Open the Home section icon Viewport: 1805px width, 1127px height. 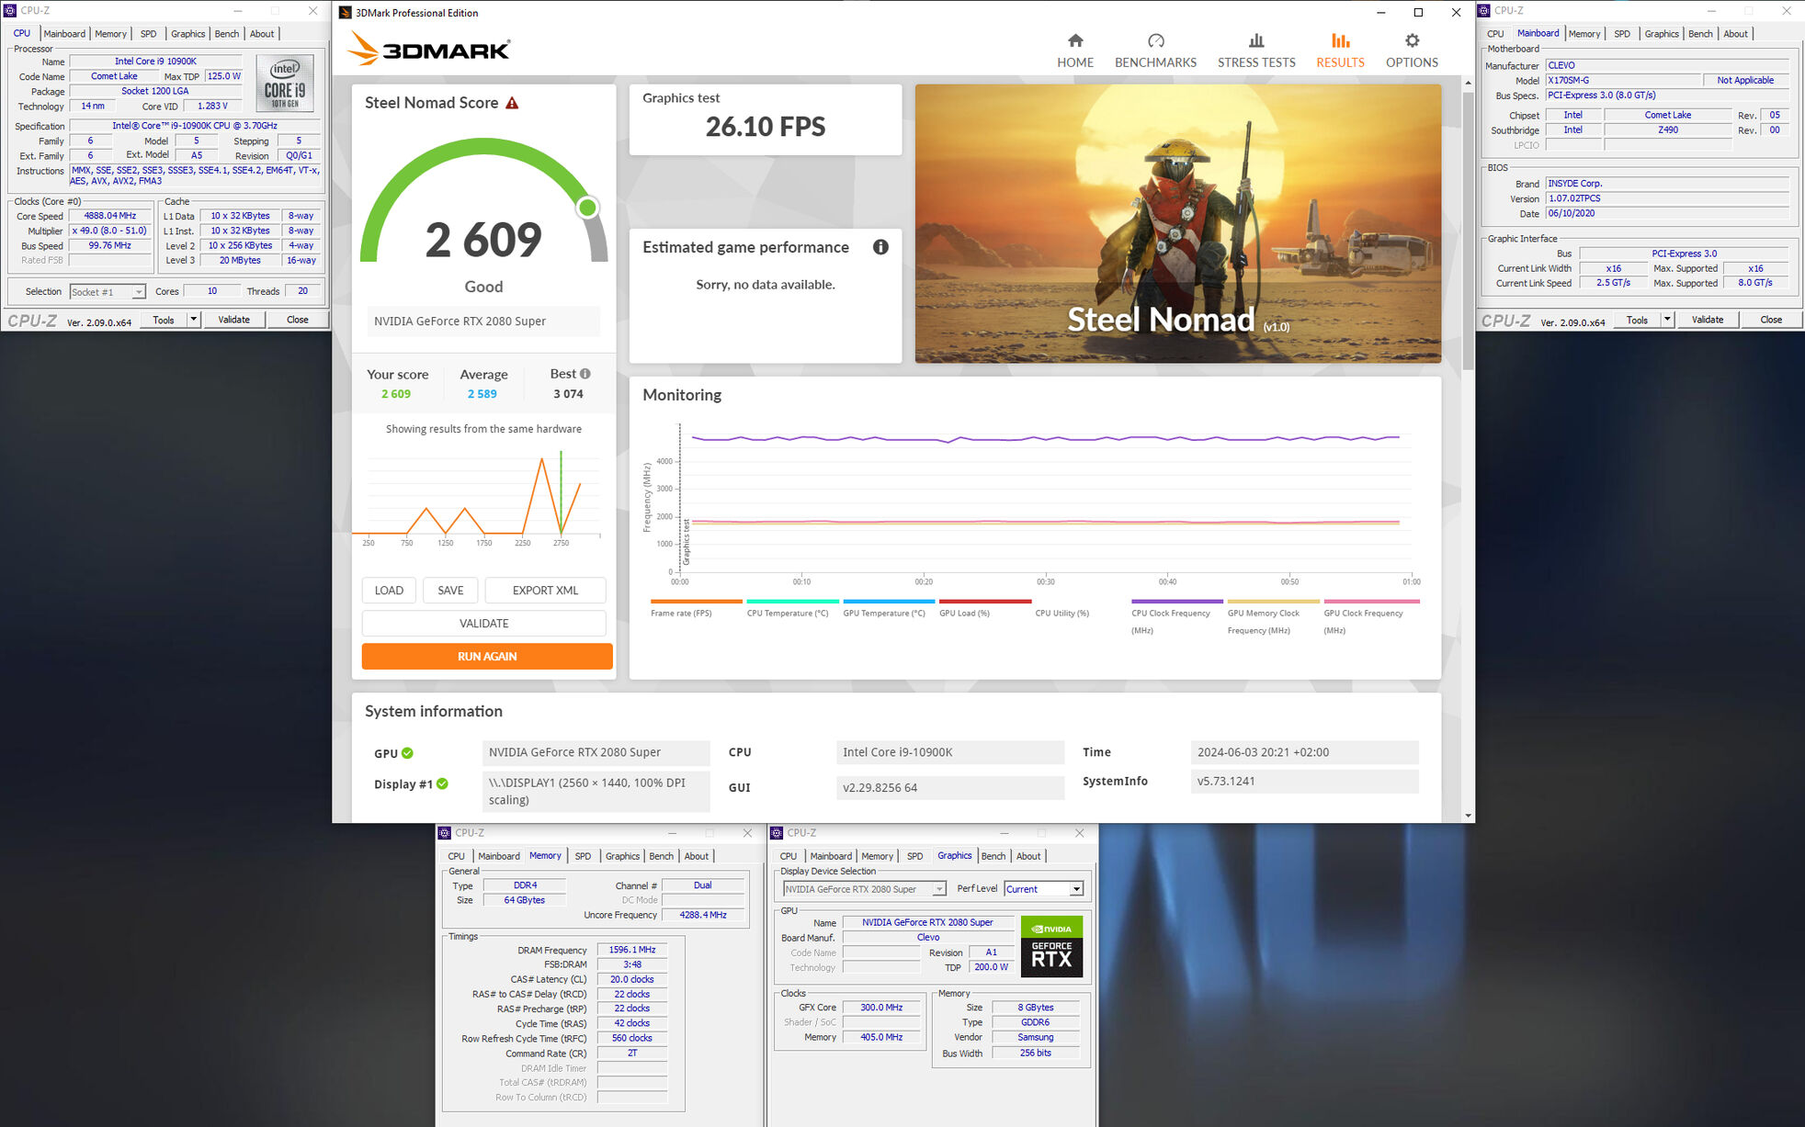[x=1074, y=41]
